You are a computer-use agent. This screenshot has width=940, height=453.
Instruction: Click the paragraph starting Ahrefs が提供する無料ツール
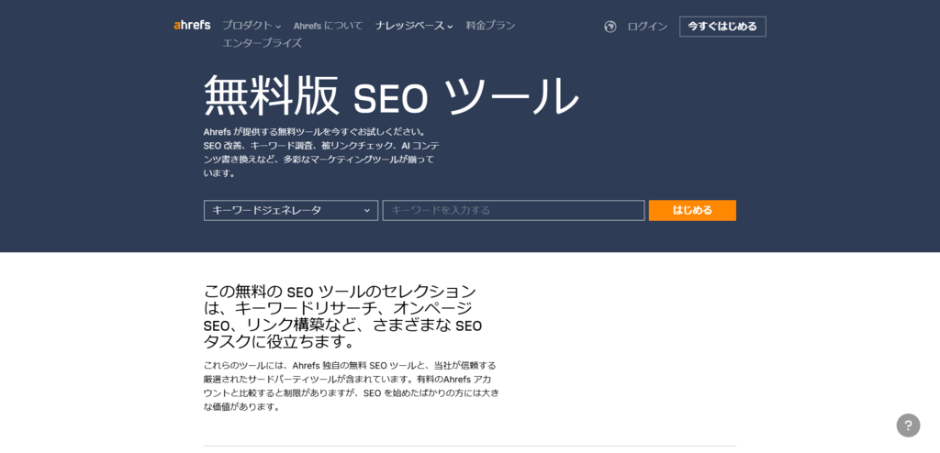[x=322, y=152]
